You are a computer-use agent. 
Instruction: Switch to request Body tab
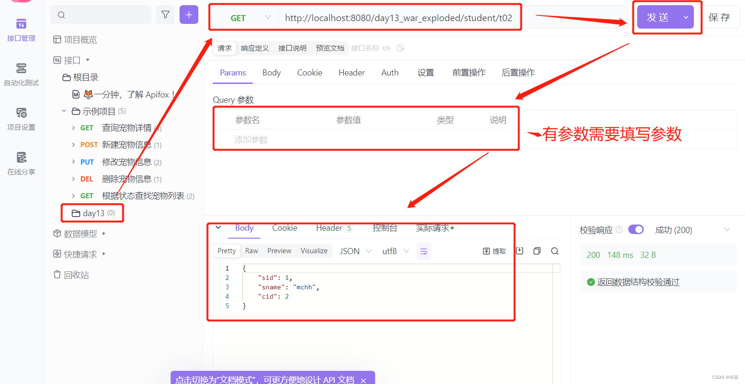271,73
